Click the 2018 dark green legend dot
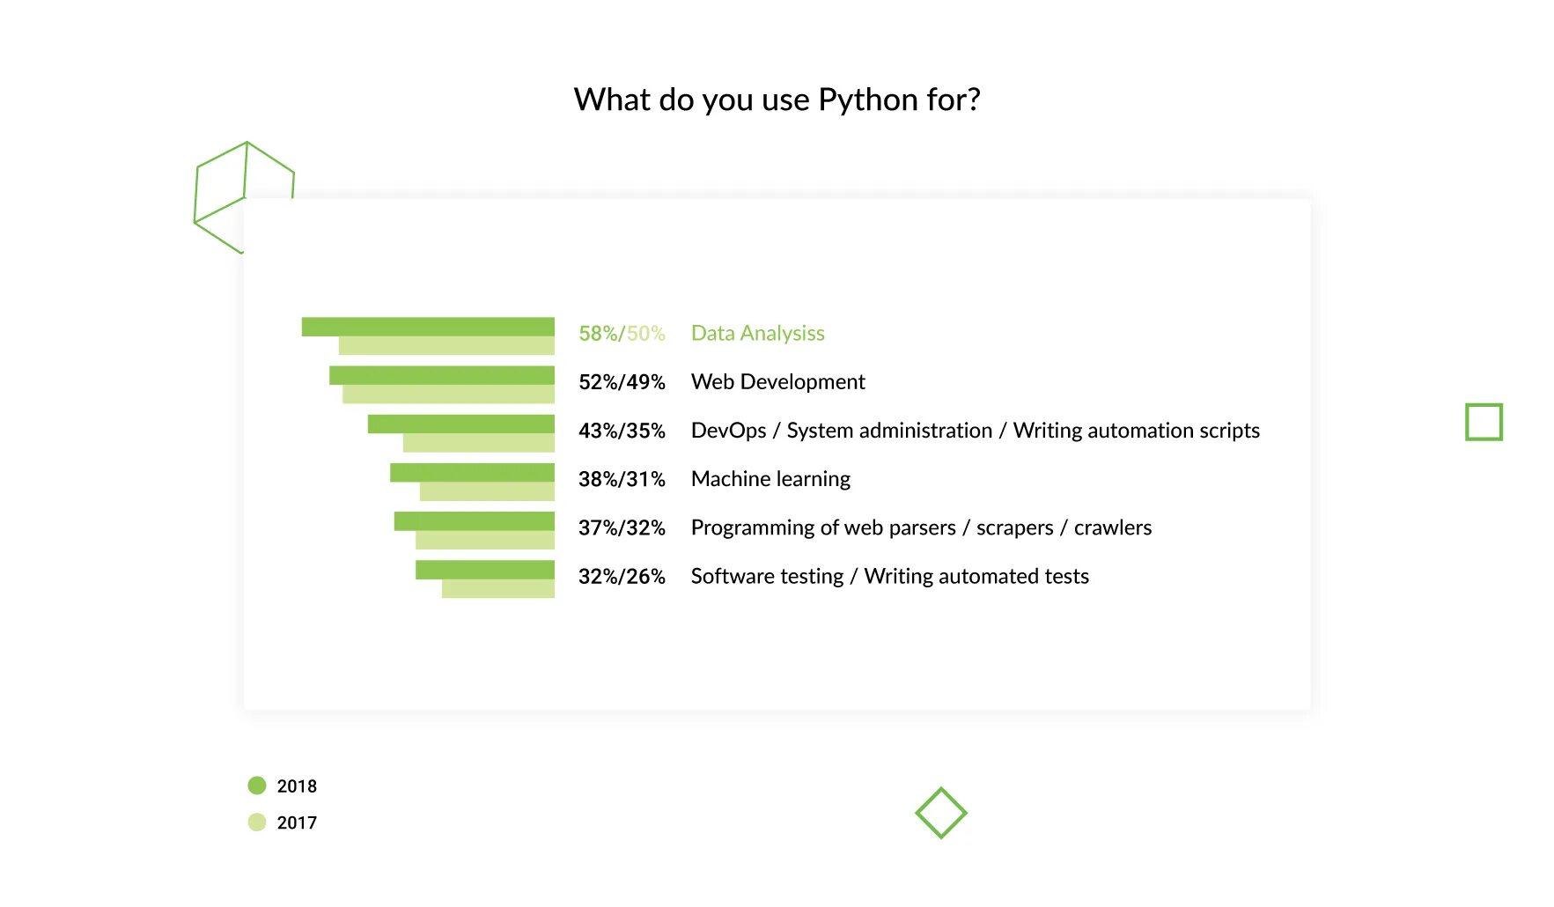 (257, 785)
